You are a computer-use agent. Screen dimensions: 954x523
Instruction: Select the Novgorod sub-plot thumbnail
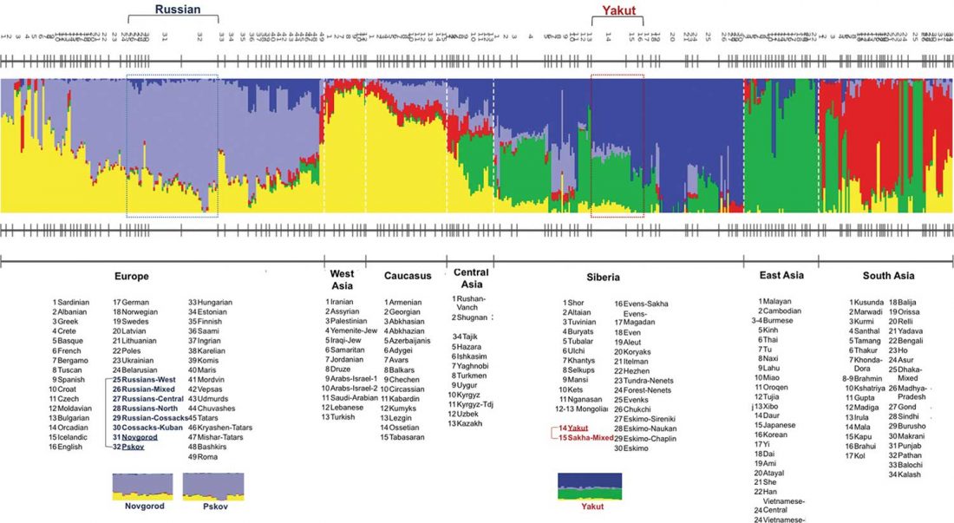pyautogui.click(x=143, y=487)
